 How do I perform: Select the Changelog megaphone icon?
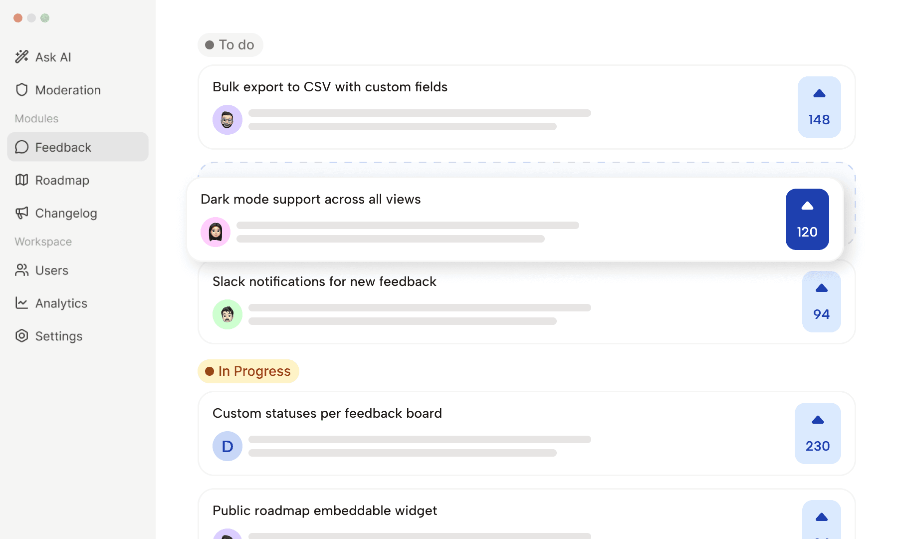click(21, 213)
